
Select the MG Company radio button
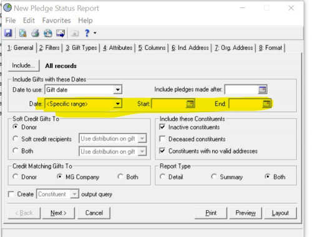tap(59, 177)
